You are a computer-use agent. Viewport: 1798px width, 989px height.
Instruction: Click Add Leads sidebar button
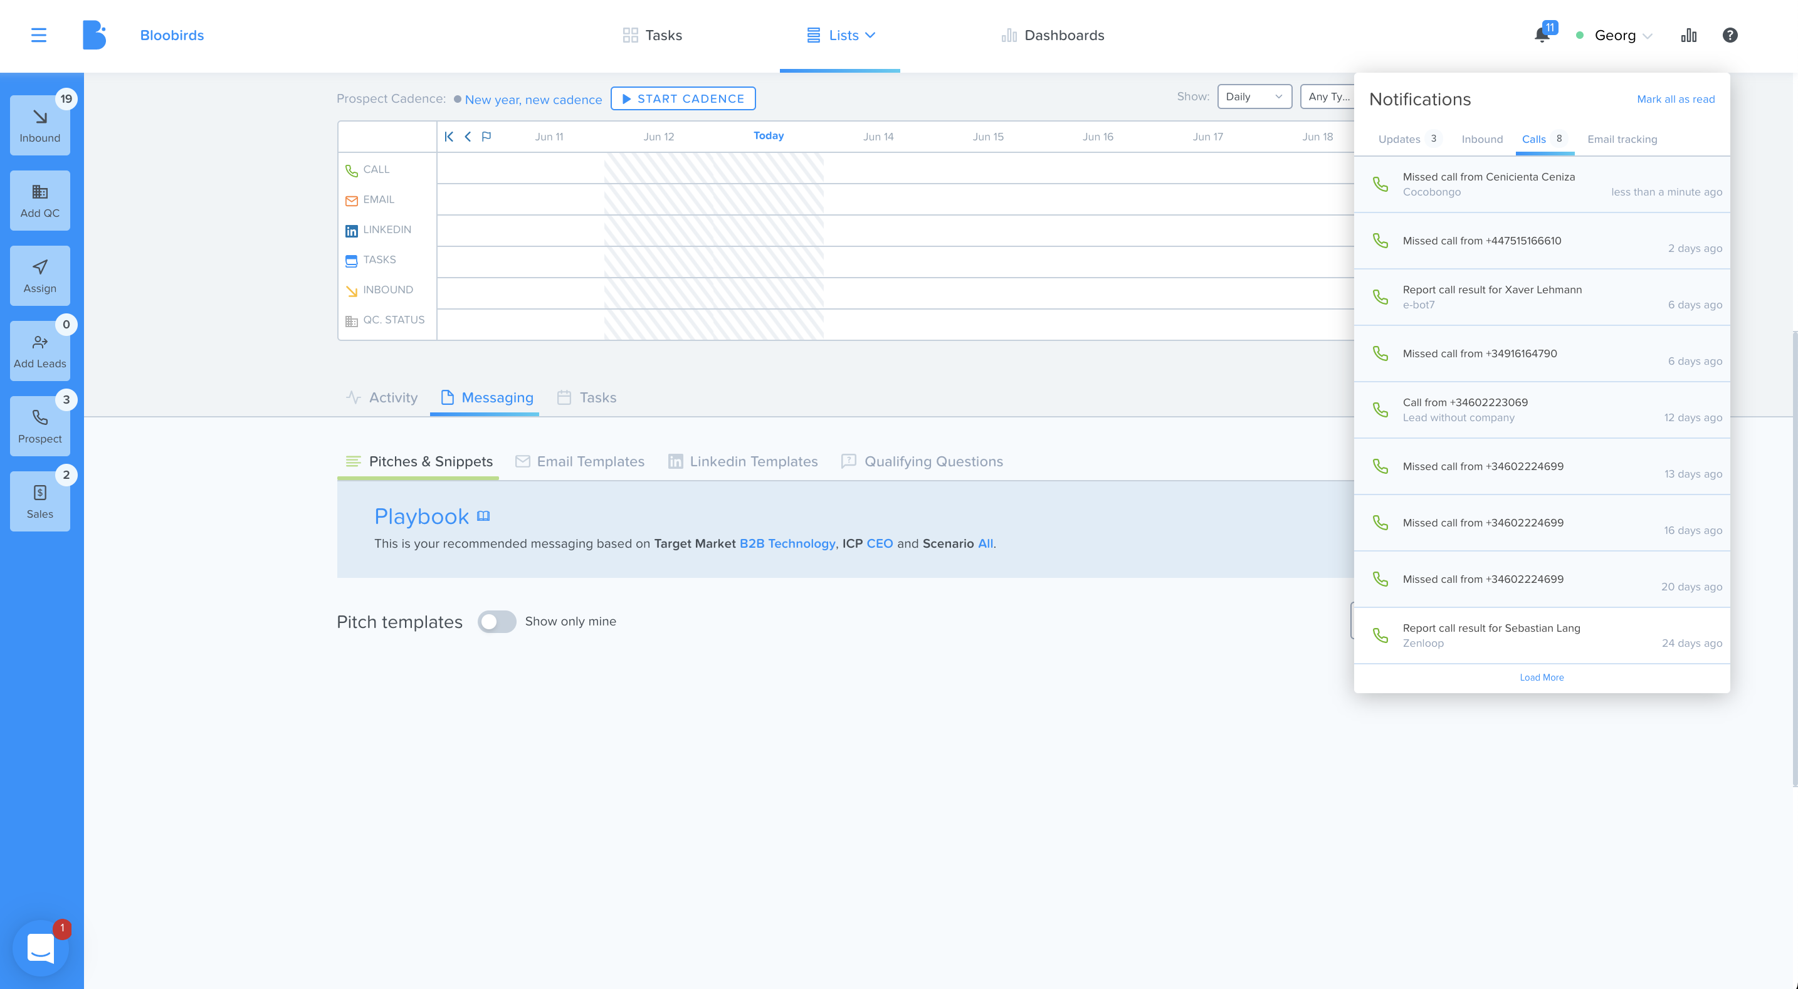39,351
